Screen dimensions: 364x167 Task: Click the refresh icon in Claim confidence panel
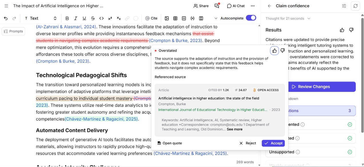(355, 6)
